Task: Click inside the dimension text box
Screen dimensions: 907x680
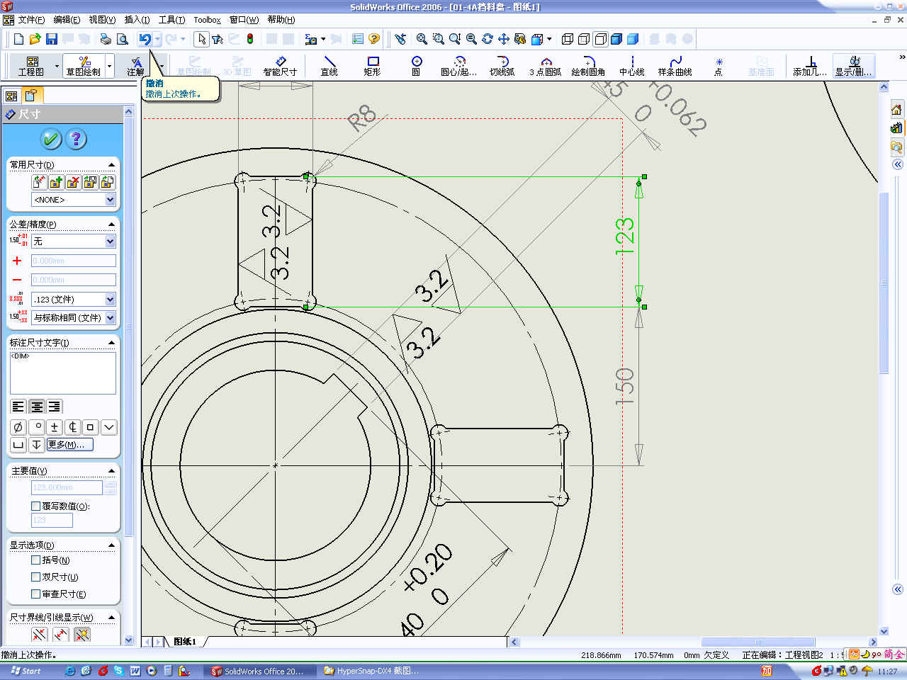Action: click(62, 374)
